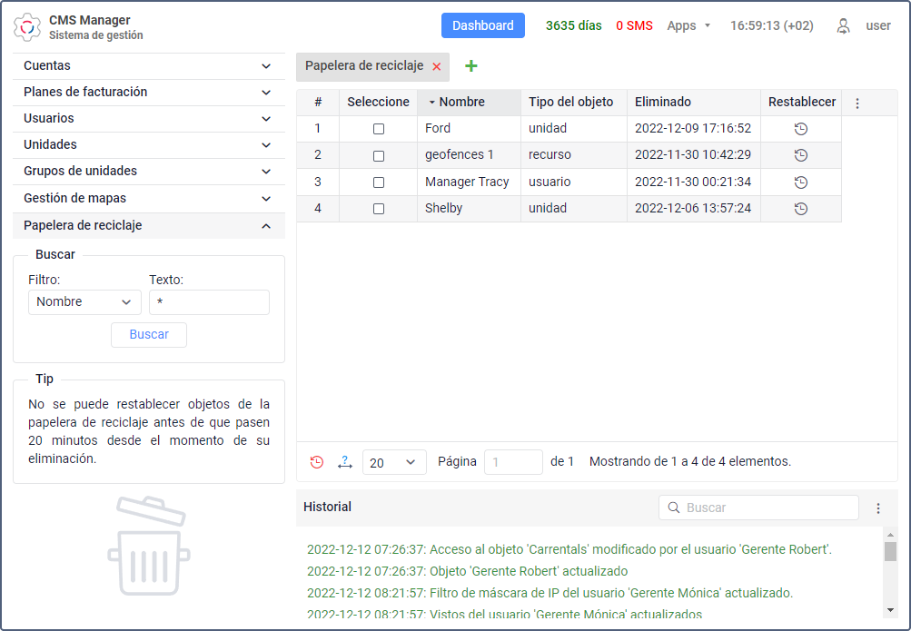Check the box for the Ford row
The width and height of the screenshot is (911, 631).
tap(379, 129)
